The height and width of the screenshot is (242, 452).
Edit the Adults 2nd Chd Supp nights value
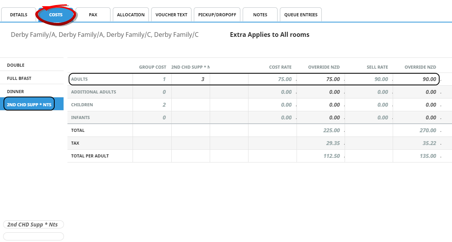click(191, 79)
